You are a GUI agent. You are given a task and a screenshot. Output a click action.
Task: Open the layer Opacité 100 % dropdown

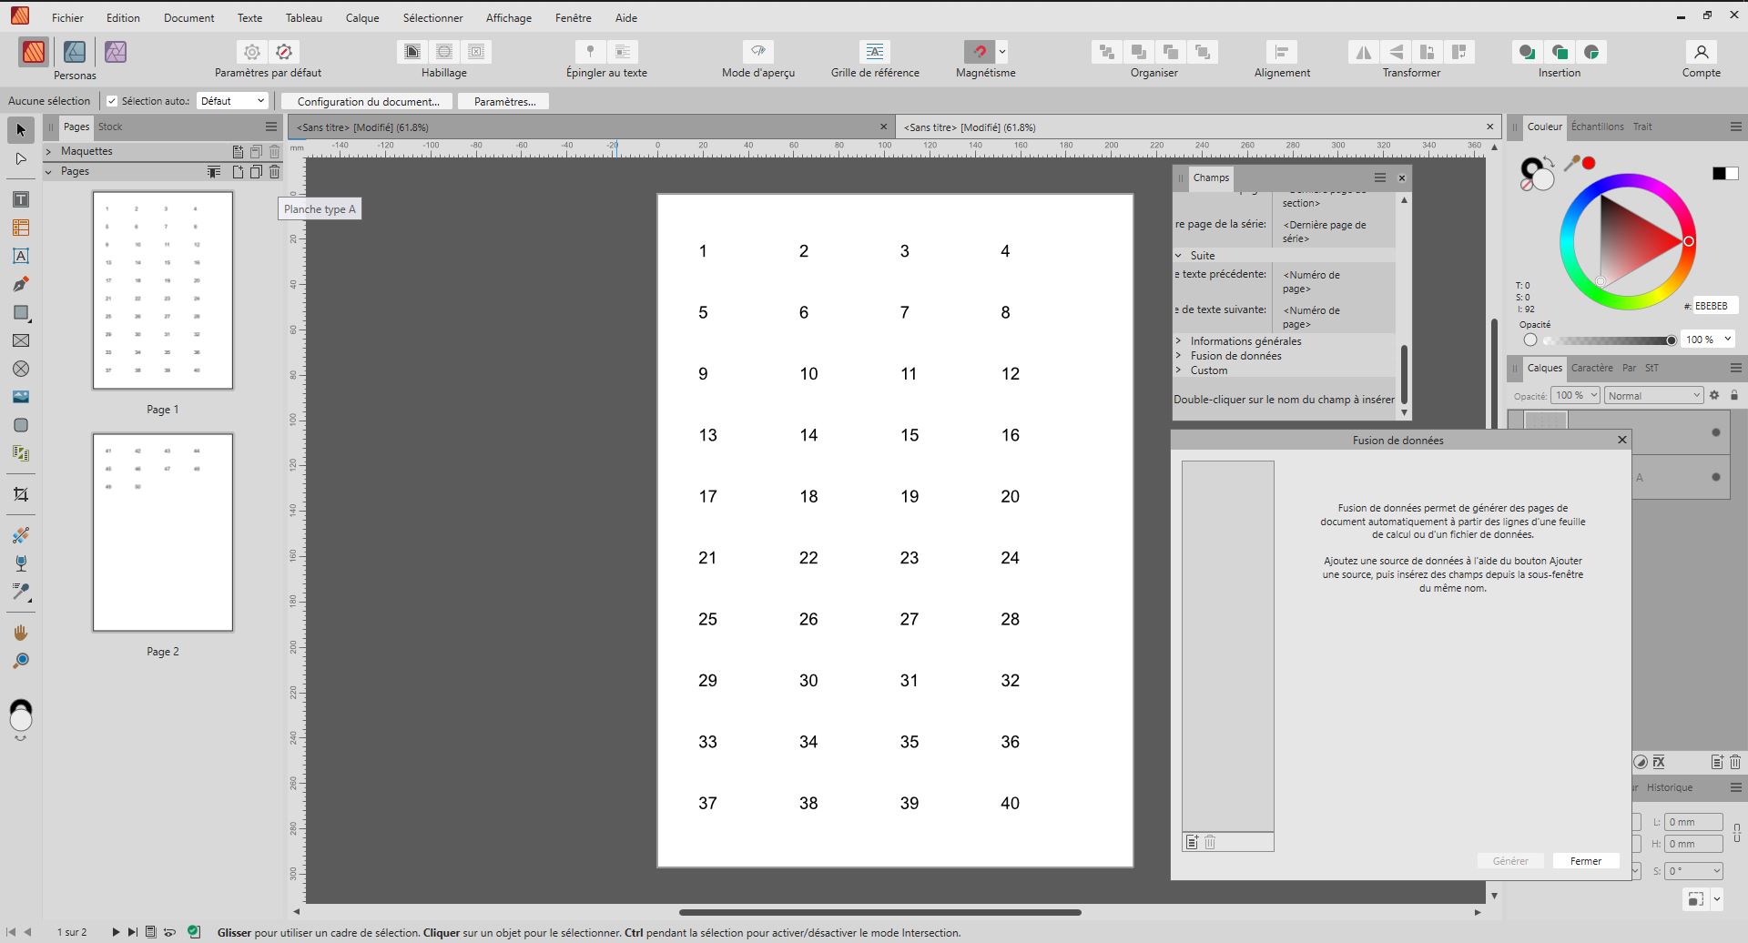[1576, 395]
